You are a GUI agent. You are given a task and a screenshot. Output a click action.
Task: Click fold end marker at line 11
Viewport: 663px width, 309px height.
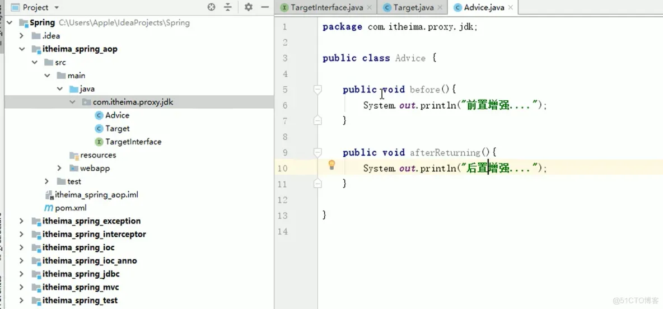pyautogui.click(x=318, y=184)
